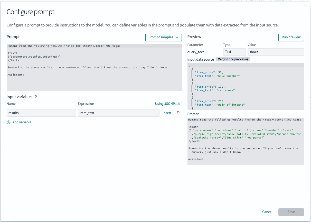Viewport: 311px width, 222px height.
Task: Close the Configure prompt dialog
Action: point(306,5)
